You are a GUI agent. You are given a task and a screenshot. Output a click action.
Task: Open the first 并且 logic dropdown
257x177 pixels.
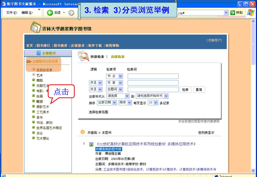coord(100,83)
